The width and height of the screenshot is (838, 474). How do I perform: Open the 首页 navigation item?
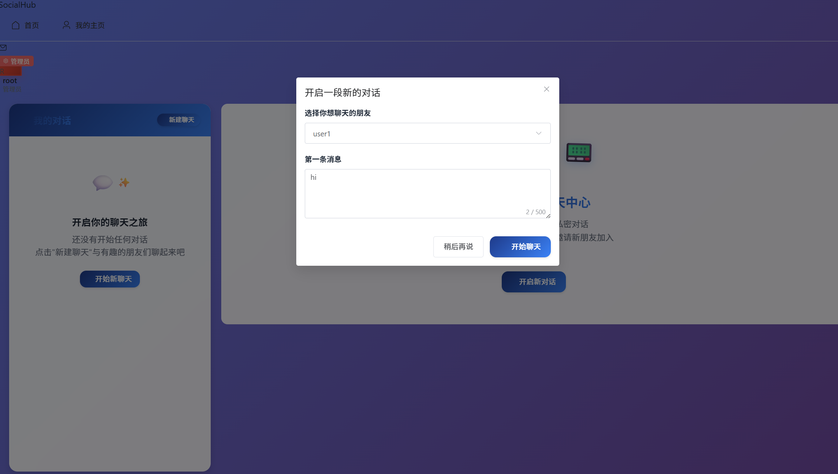pos(25,25)
